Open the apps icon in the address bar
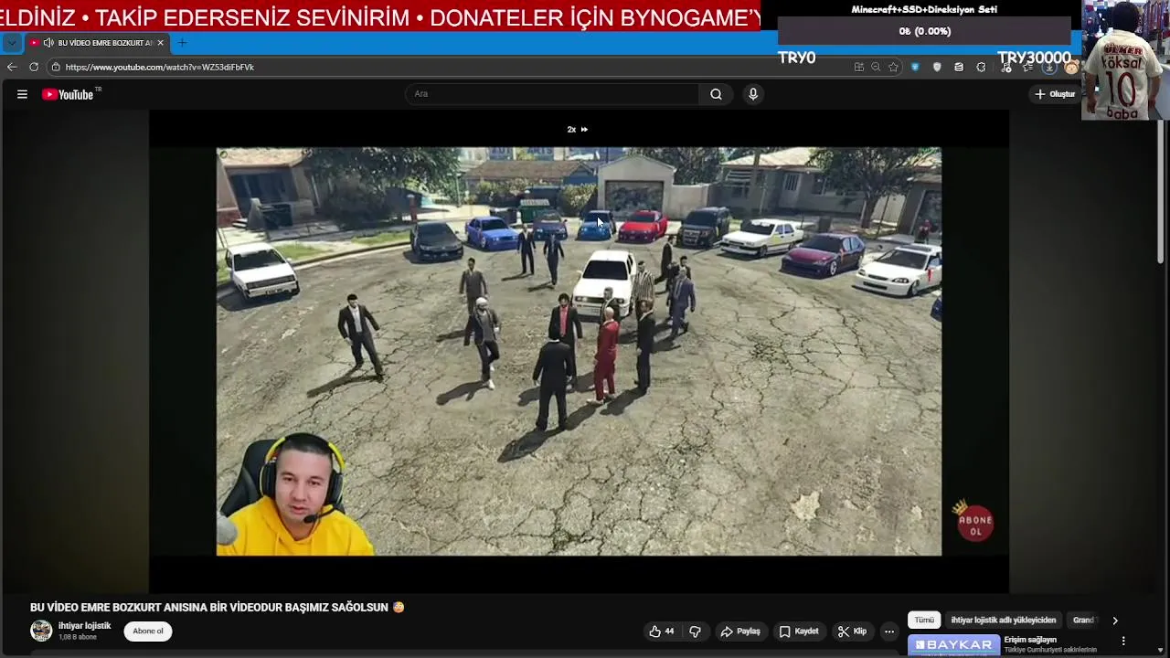Screen dimensions: 1170x658 coord(858,67)
